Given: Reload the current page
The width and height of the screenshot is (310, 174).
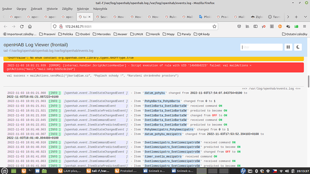Looking at the screenshot, I should (x=22, y=27).
